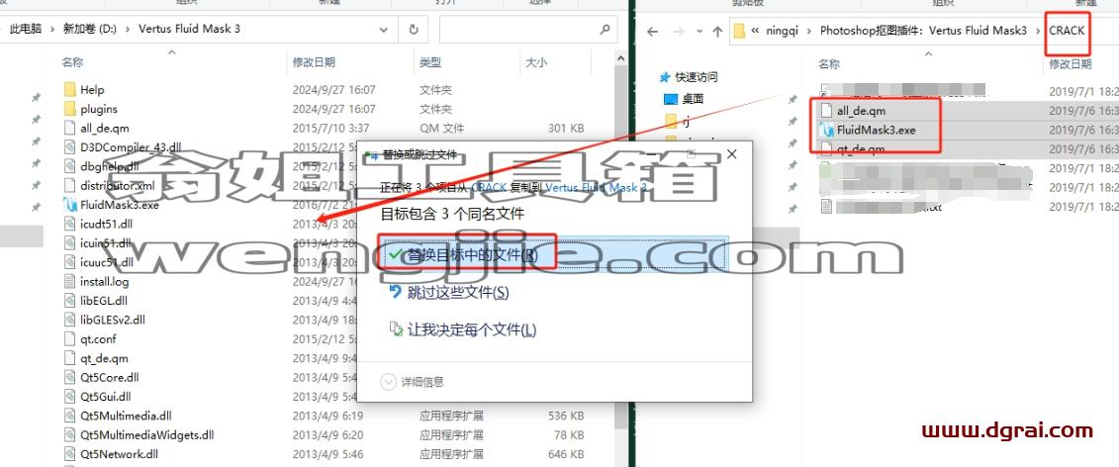Image resolution: width=1119 pixels, height=467 pixels.
Task: Expand breadcrumb chevron after ningqi
Action: pyautogui.click(x=810, y=31)
